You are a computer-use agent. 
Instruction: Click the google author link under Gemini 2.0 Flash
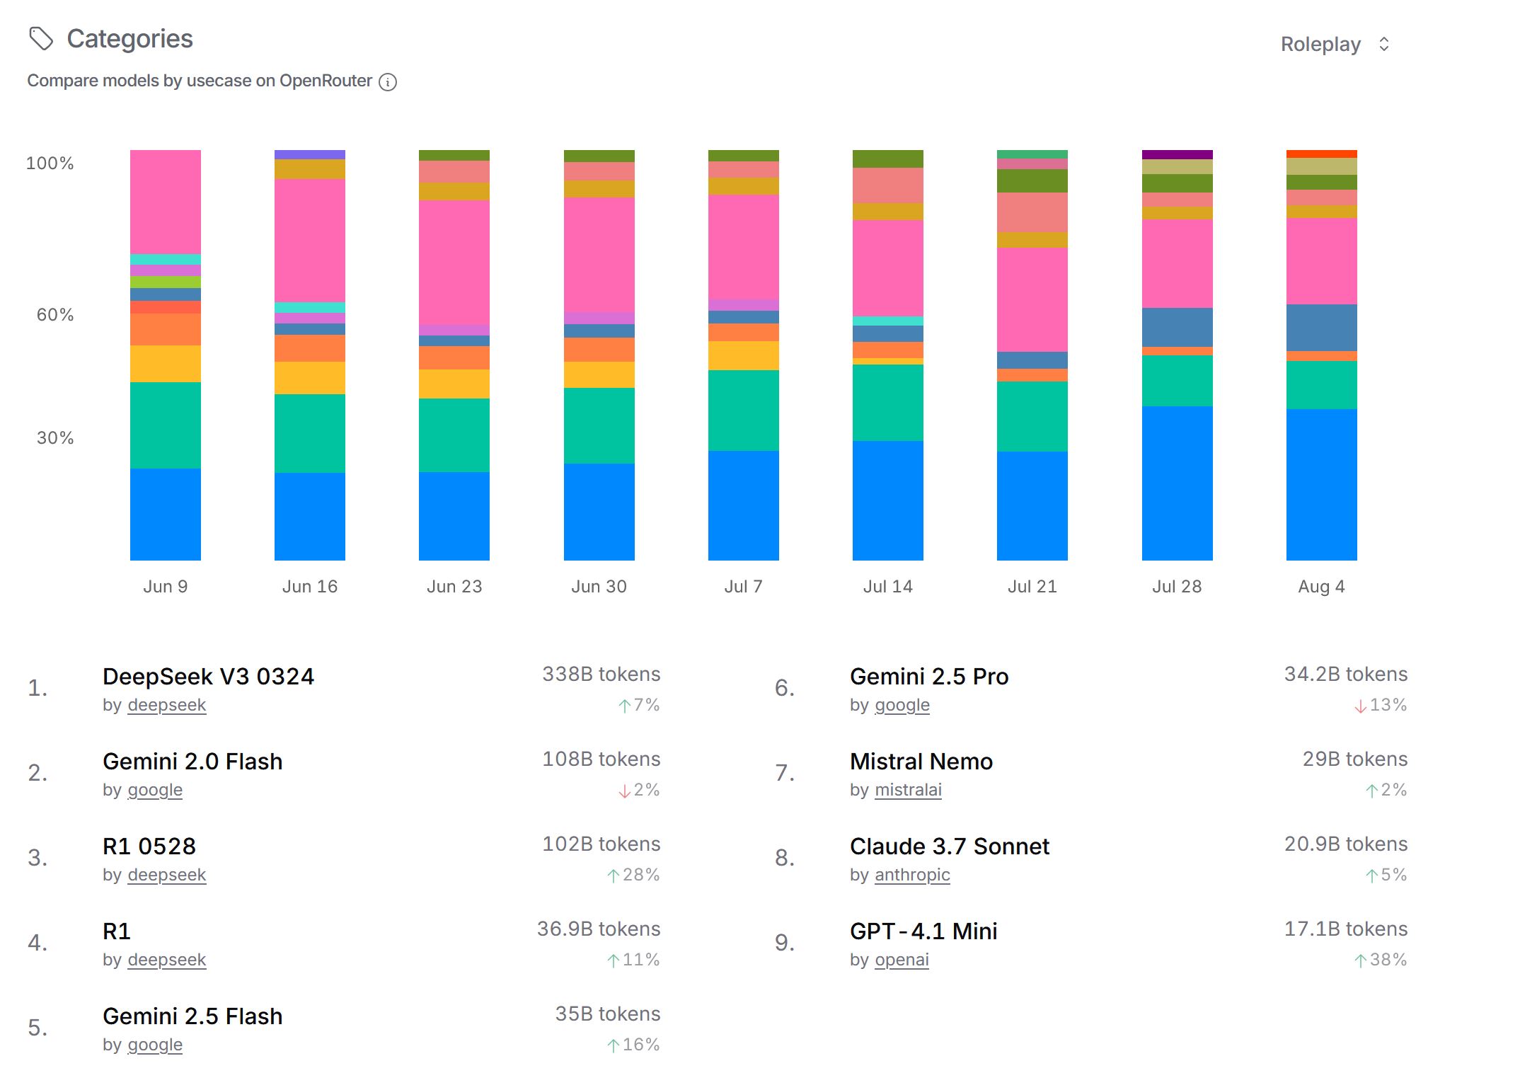pos(155,791)
